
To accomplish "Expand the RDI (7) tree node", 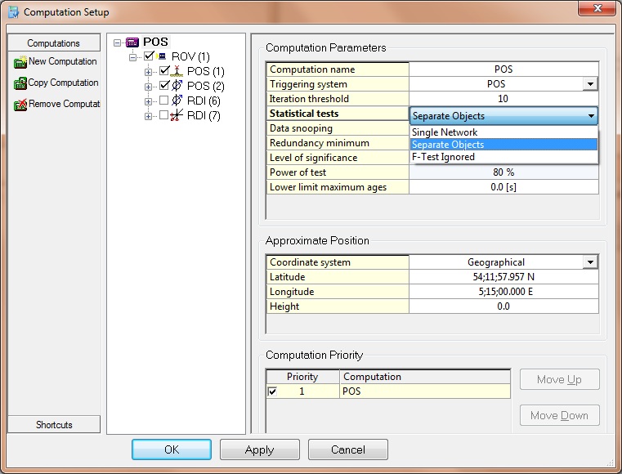I will [148, 116].
